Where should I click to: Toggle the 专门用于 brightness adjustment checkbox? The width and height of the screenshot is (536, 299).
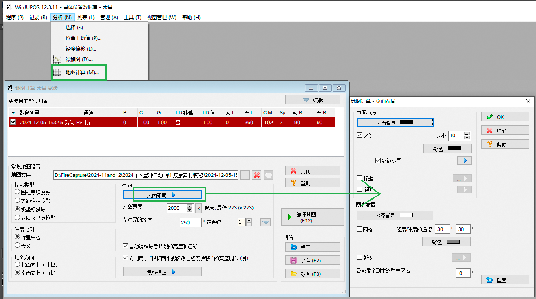tap(126, 258)
